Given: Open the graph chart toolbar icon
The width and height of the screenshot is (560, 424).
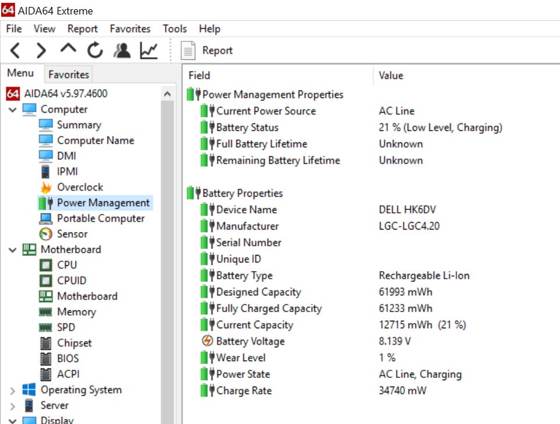Looking at the screenshot, I should [149, 51].
